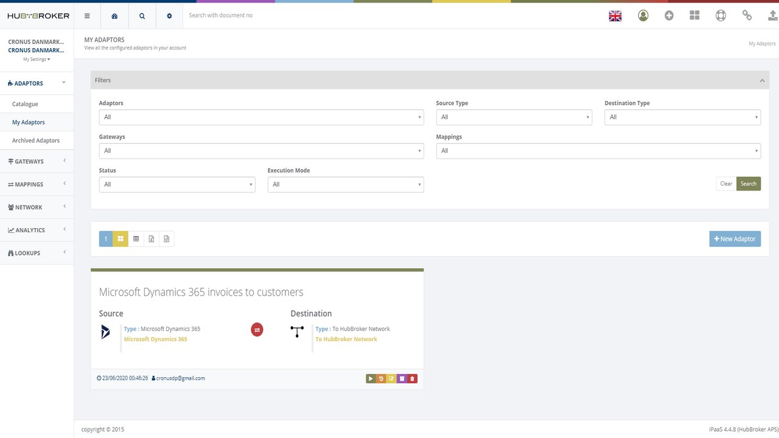Collapse the Adaptors sidebar section
This screenshot has height=438, width=779.
pos(37,83)
